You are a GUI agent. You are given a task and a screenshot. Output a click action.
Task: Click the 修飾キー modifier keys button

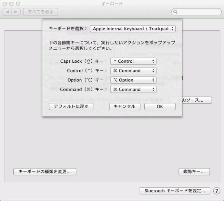click(x=194, y=172)
